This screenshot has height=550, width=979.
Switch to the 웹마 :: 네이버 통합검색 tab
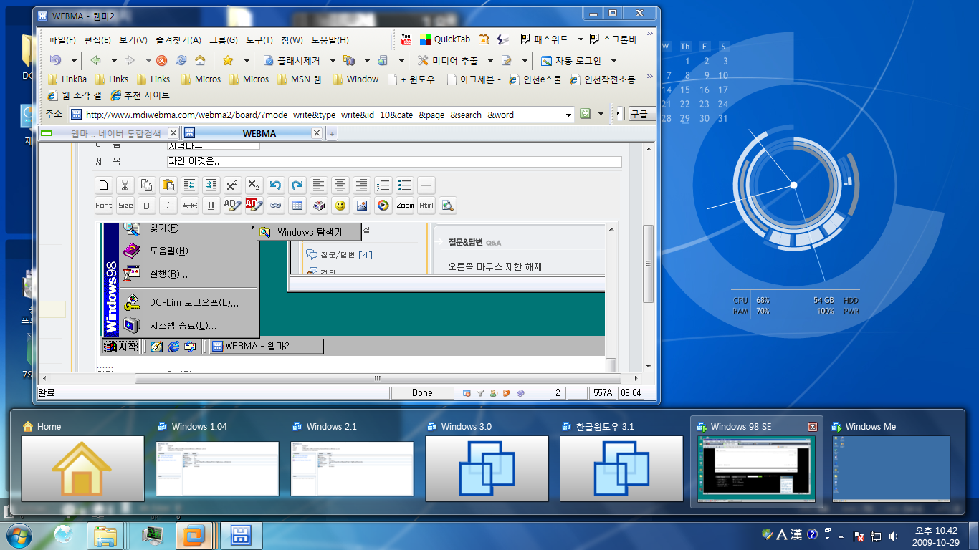[109, 133]
